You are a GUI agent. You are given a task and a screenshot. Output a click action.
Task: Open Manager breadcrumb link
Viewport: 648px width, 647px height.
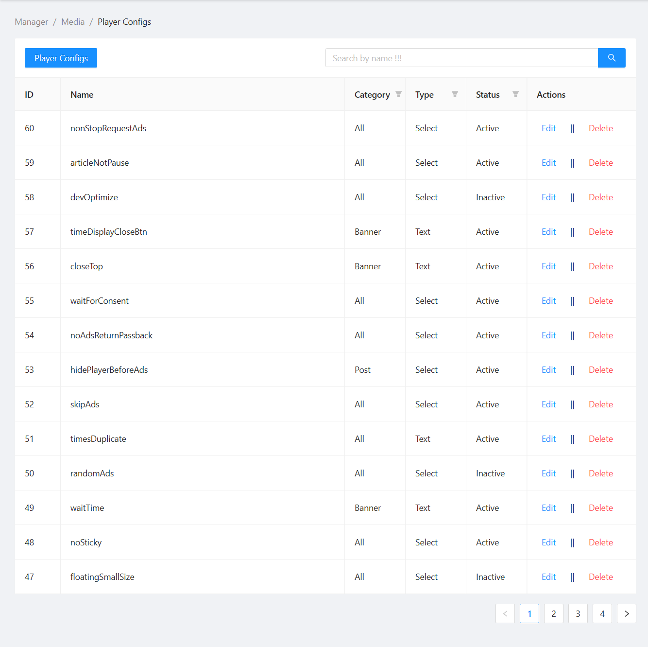[x=32, y=22]
